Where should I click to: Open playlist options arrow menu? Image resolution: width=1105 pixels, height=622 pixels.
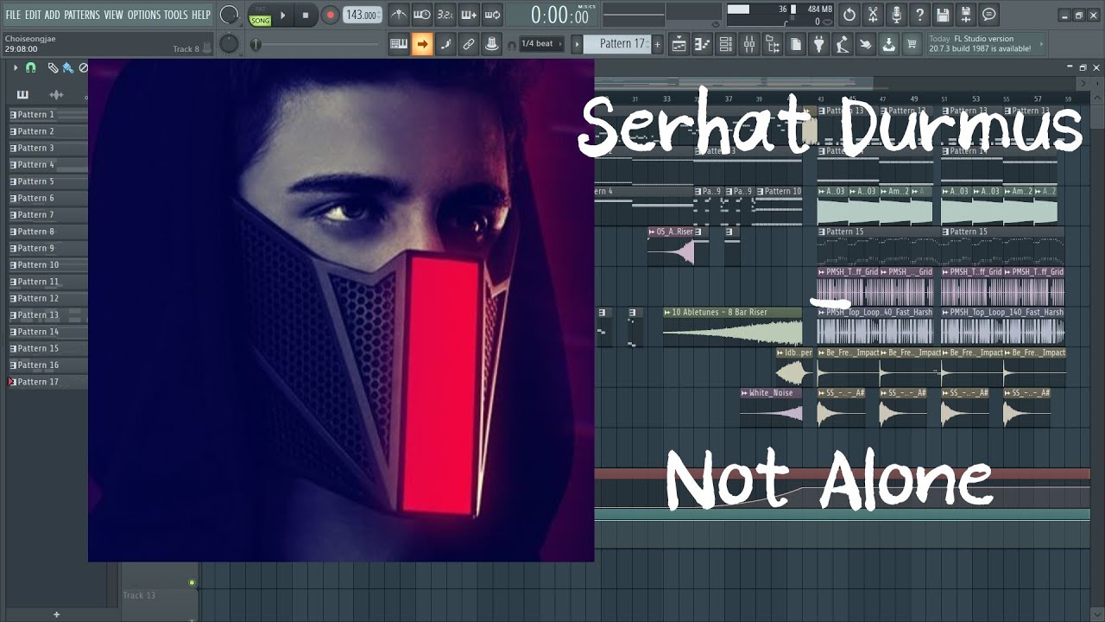tap(15, 67)
